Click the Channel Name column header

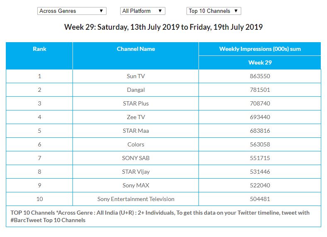(x=136, y=49)
